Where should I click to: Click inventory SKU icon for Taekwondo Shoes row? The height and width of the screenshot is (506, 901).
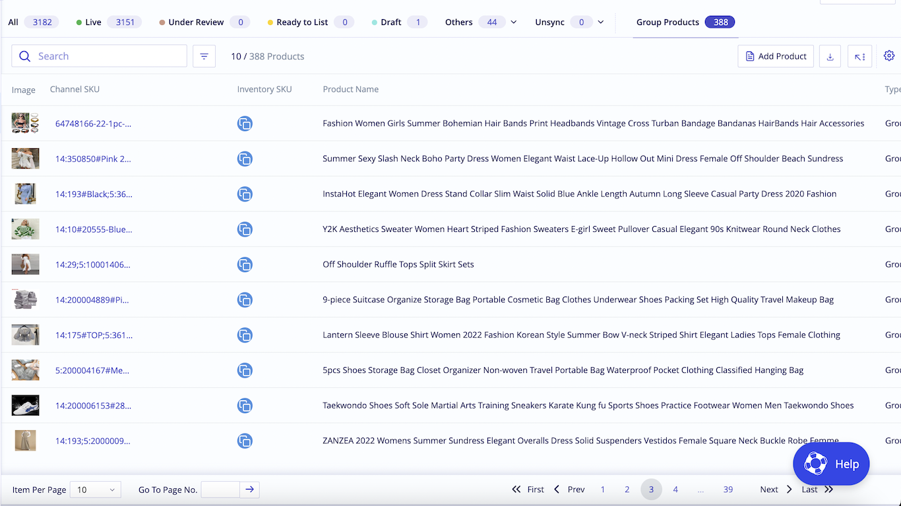245,406
